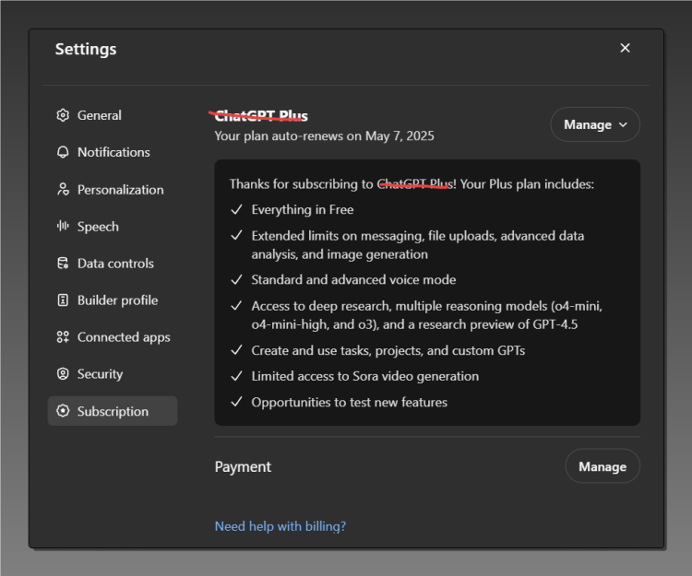692x576 pixels.
Task: Open the Builder profile section
Action: point(113,300)
